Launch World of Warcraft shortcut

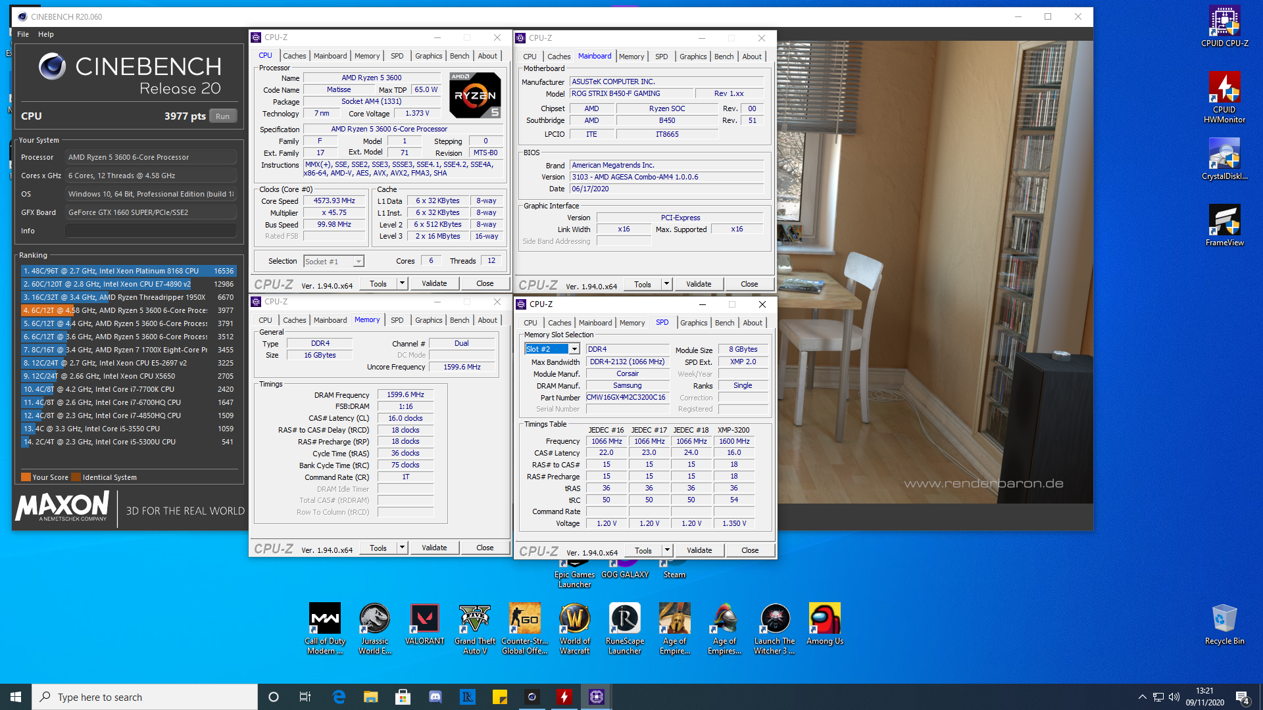(575, 628)
